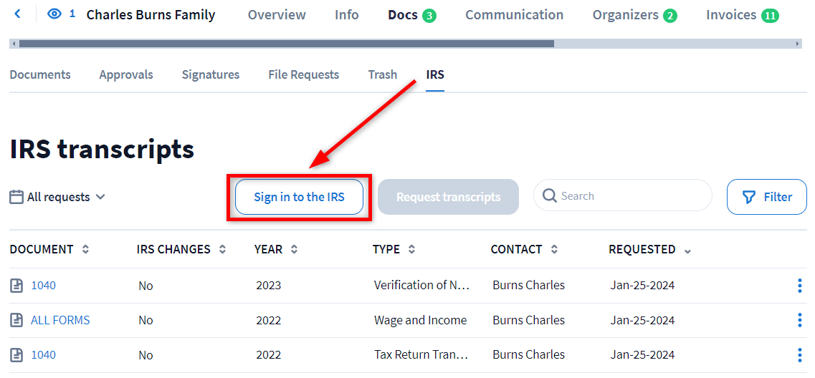
Task: Click Sign in to the IRS button
Action: pos(299,197)
